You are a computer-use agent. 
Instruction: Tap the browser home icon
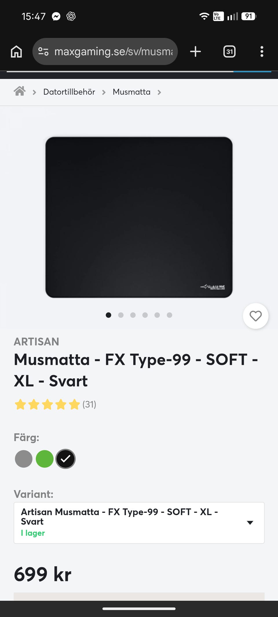[16, 52]
